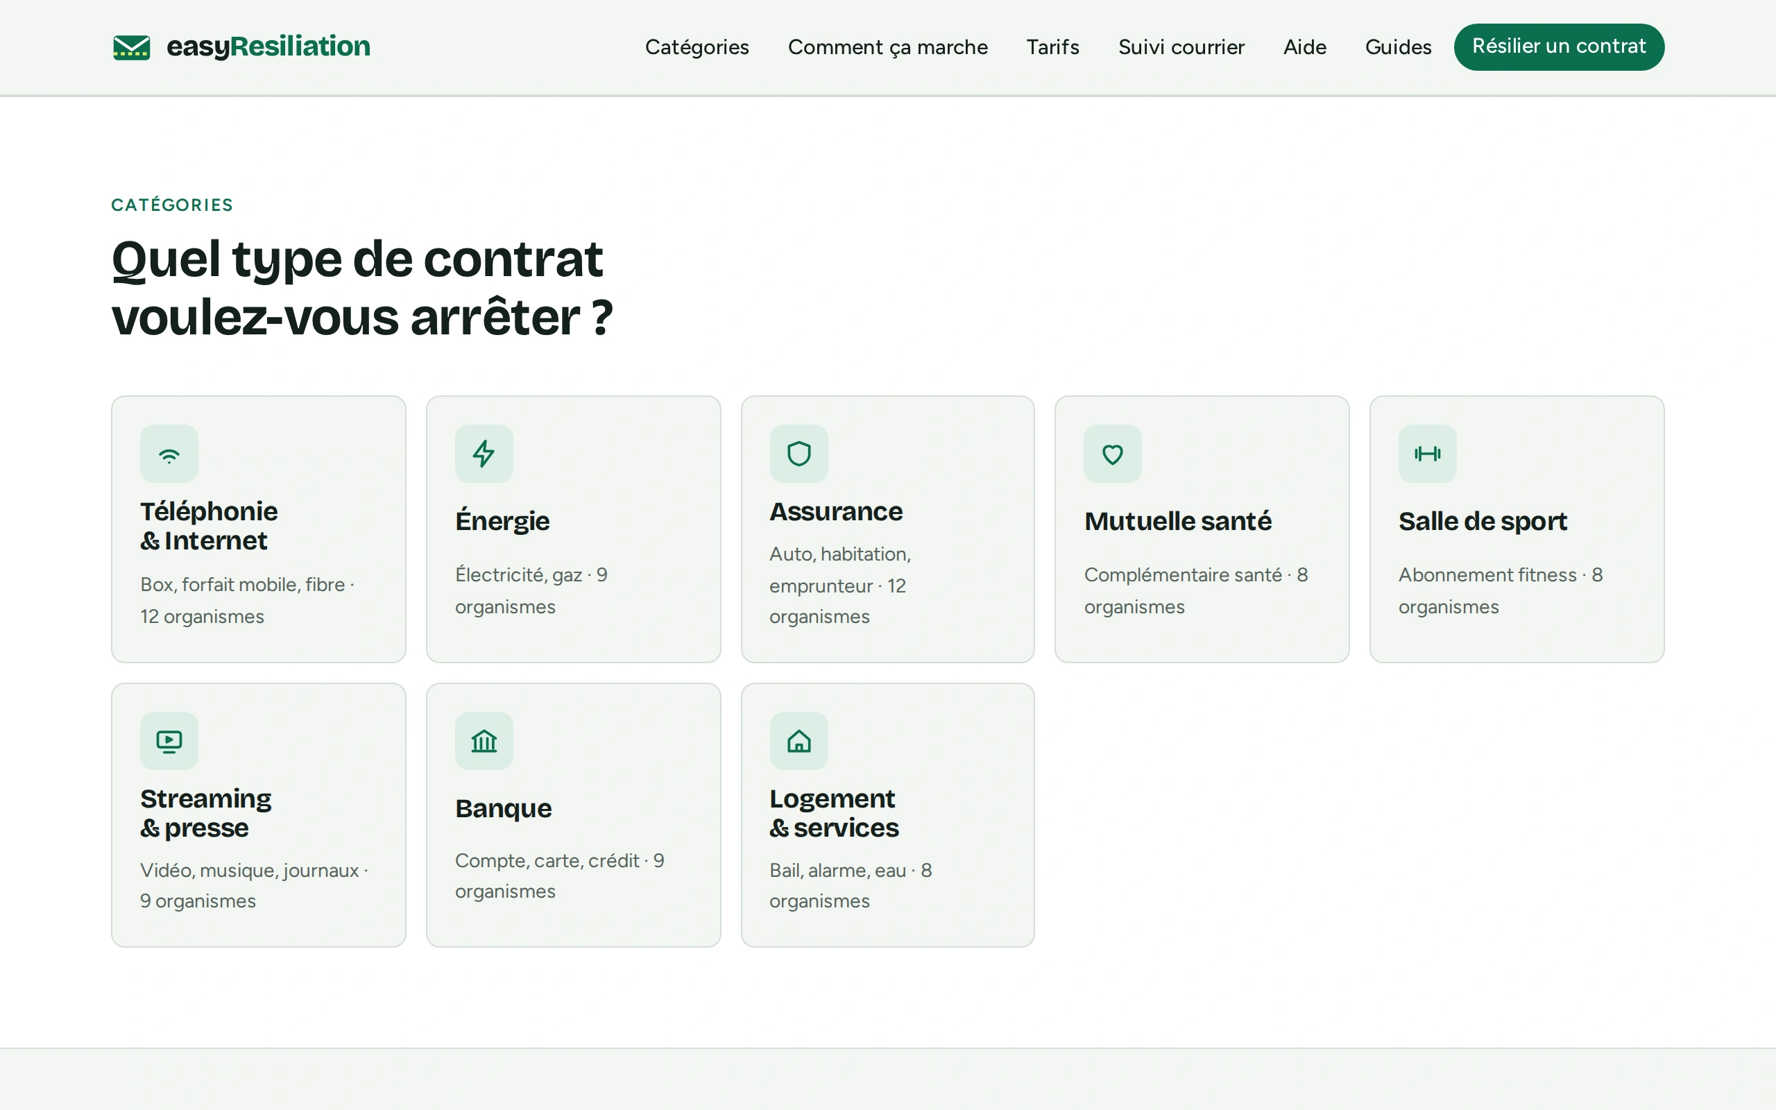Click the wifi icon for Téléphonie & Internet

(x=169, y=454)
